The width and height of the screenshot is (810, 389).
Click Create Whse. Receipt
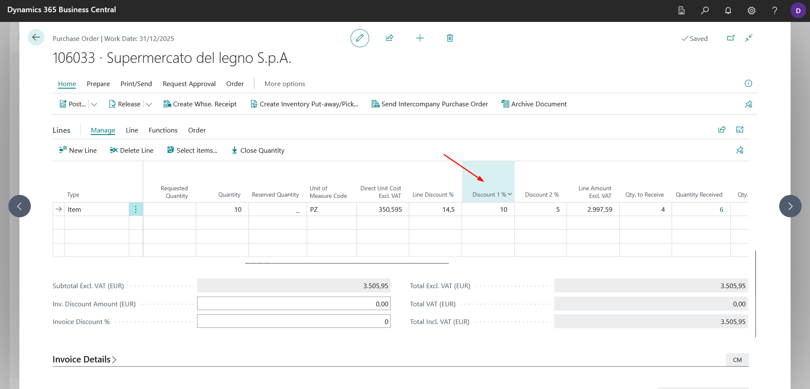coord(200,104)
